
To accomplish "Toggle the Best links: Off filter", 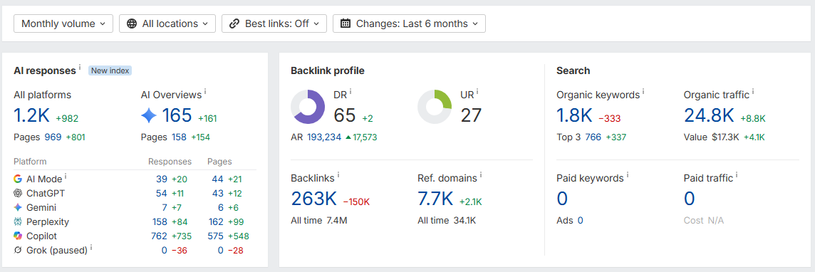I will click(274, 23).
